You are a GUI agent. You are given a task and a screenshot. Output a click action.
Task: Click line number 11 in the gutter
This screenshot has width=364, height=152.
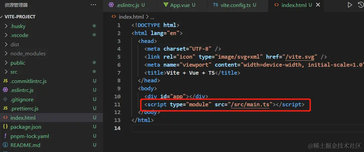(x=117, y=104)
